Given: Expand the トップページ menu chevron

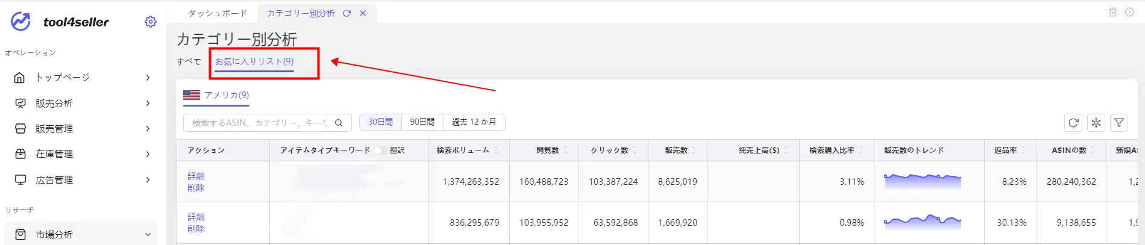Looking at the screenshot, I should coord(148,78).
